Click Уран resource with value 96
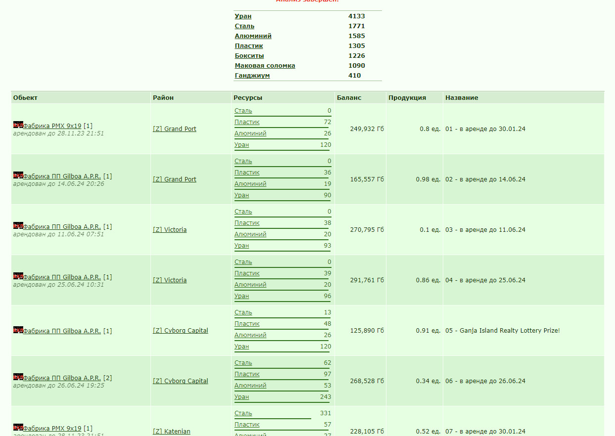This screenshot has width=615, height=436. coord(242,296)
